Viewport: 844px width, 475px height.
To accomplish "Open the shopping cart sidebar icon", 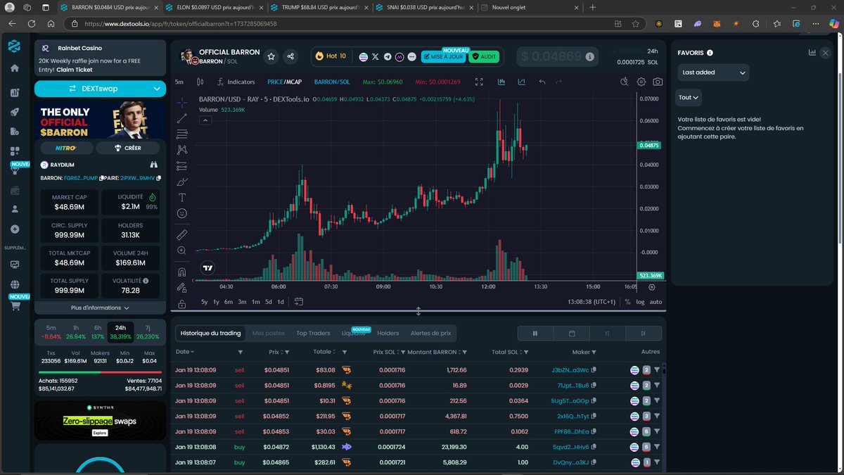I will (x=14, y=306).
